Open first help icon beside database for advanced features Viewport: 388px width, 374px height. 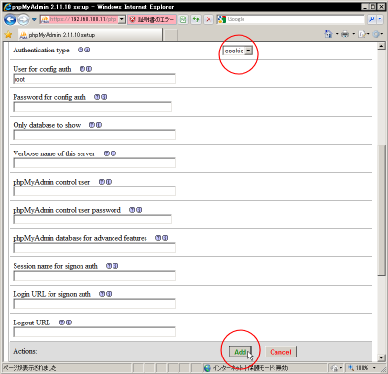coord(158,238)
